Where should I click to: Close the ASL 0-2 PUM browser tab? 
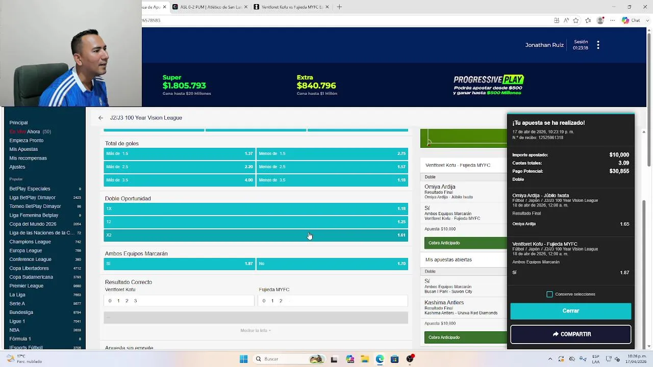point(246,7)
